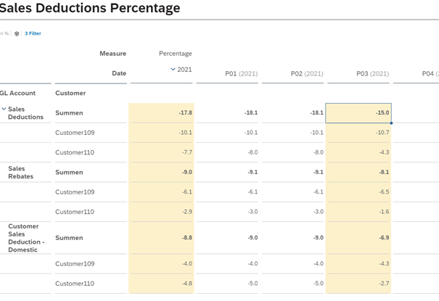Collapse the 2021 date column
Screen dimensions: 439x301
coord(173,70)
